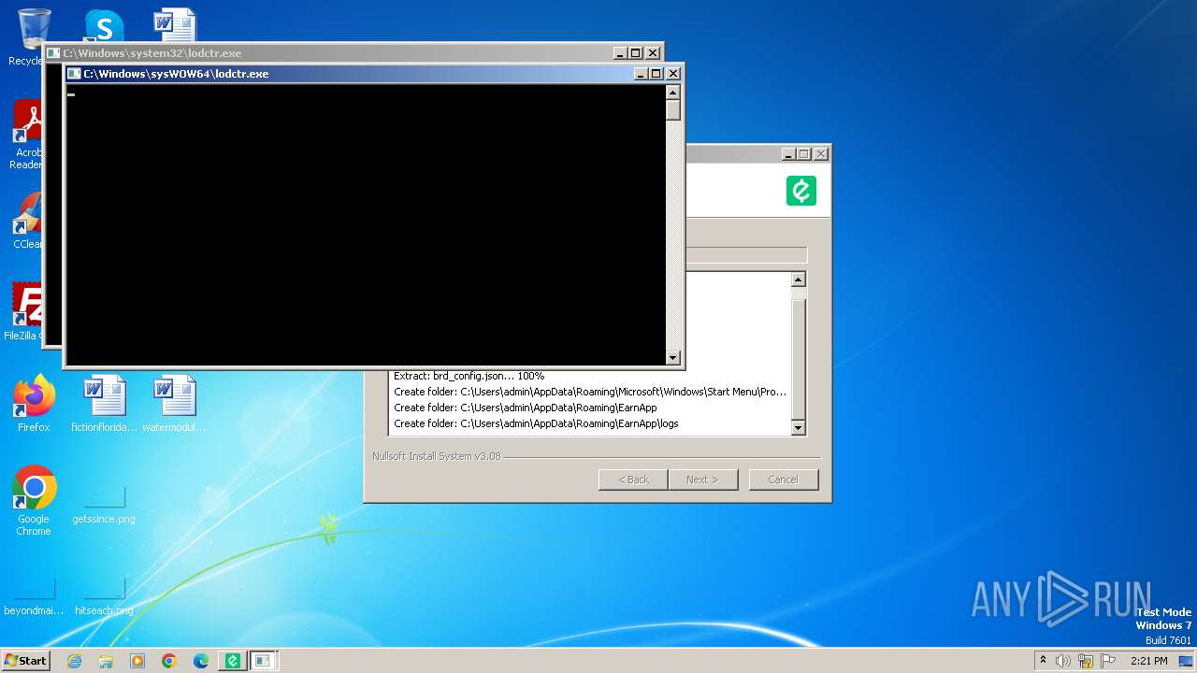Show hidden system tray icons

pos(1043,661)
